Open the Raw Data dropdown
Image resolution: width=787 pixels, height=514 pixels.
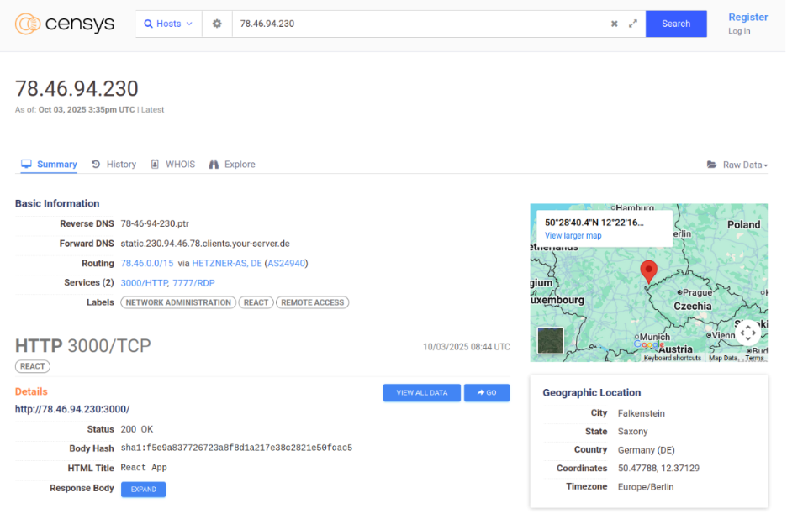click(x=737, y=165)
